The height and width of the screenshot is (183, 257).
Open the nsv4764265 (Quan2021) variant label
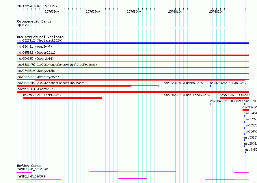point(228,83)
